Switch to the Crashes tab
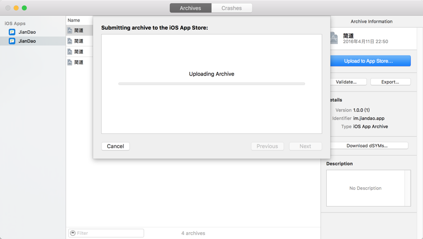The height and width of the screenshot is (239, 423). point(232,8)
